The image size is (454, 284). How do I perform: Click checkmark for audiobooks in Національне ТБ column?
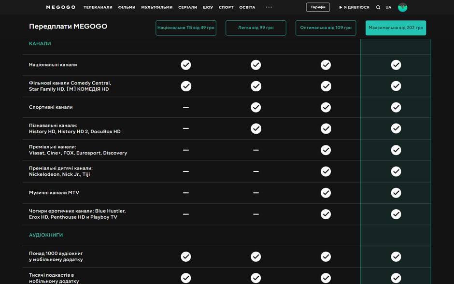(x=186, y=256)
